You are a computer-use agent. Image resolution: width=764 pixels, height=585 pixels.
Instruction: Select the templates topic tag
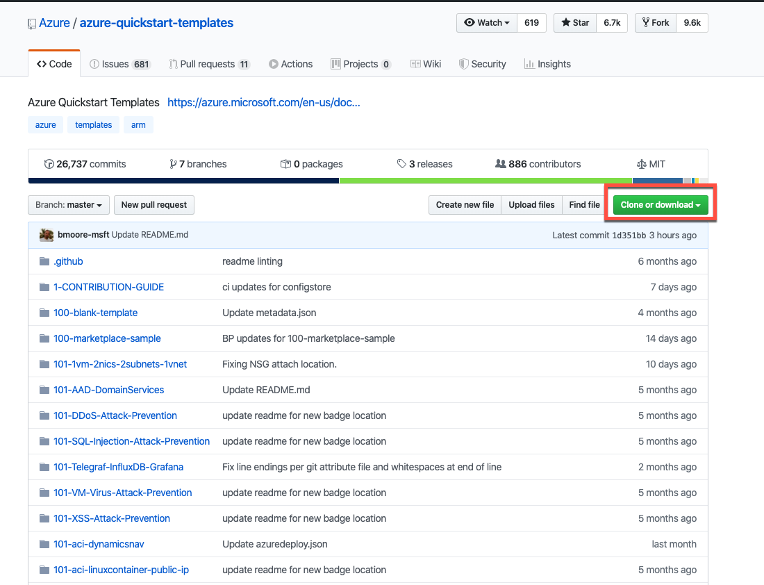(x=94, y=125)
